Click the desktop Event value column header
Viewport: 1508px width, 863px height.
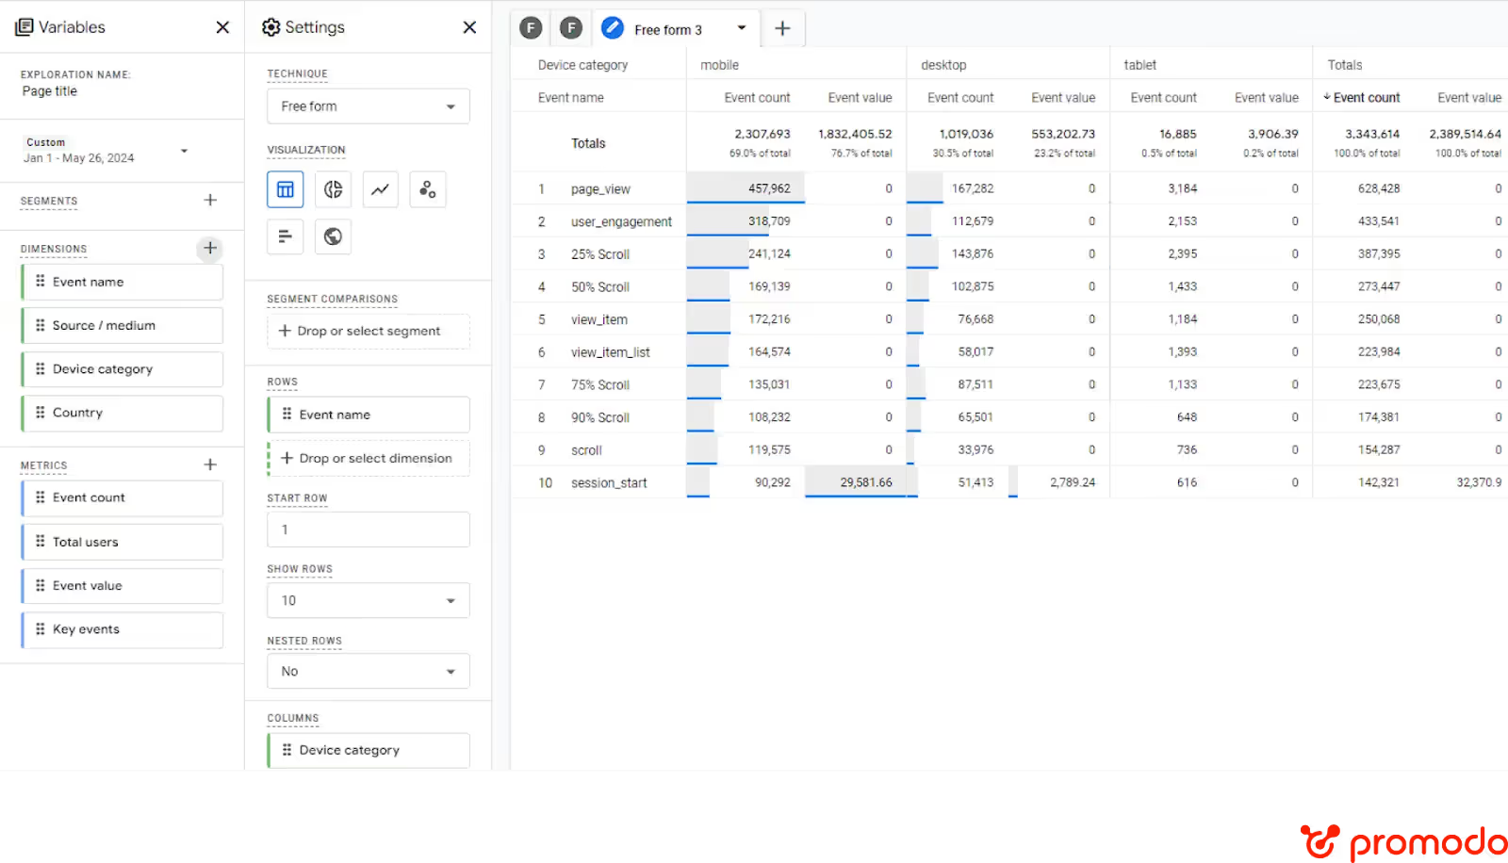(x=1063, y=97)
